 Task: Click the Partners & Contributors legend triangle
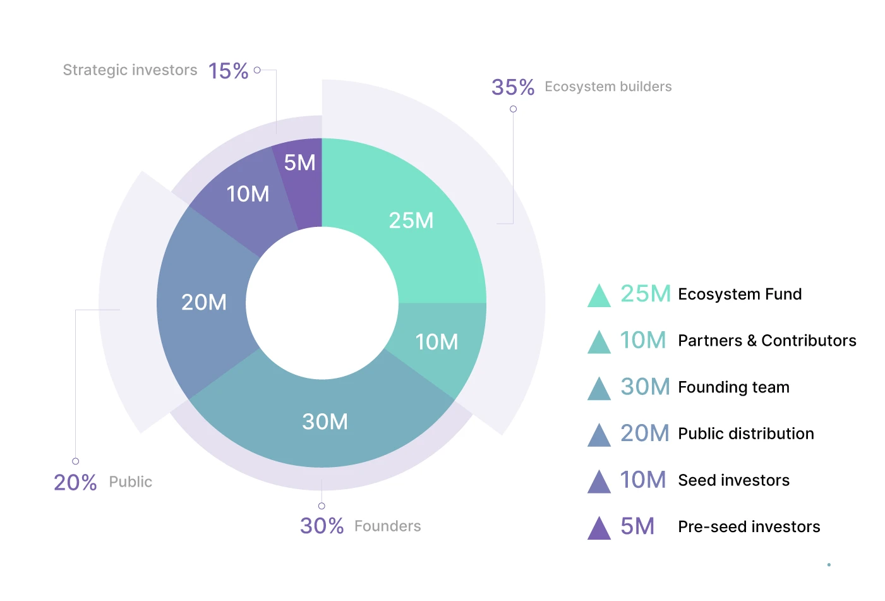(x=599, y=342)
